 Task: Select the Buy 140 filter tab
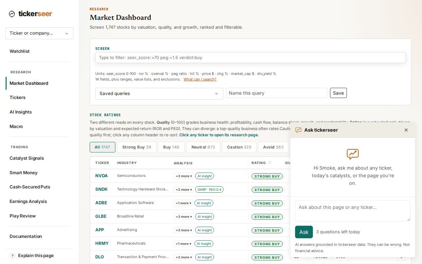coord(171,147)
